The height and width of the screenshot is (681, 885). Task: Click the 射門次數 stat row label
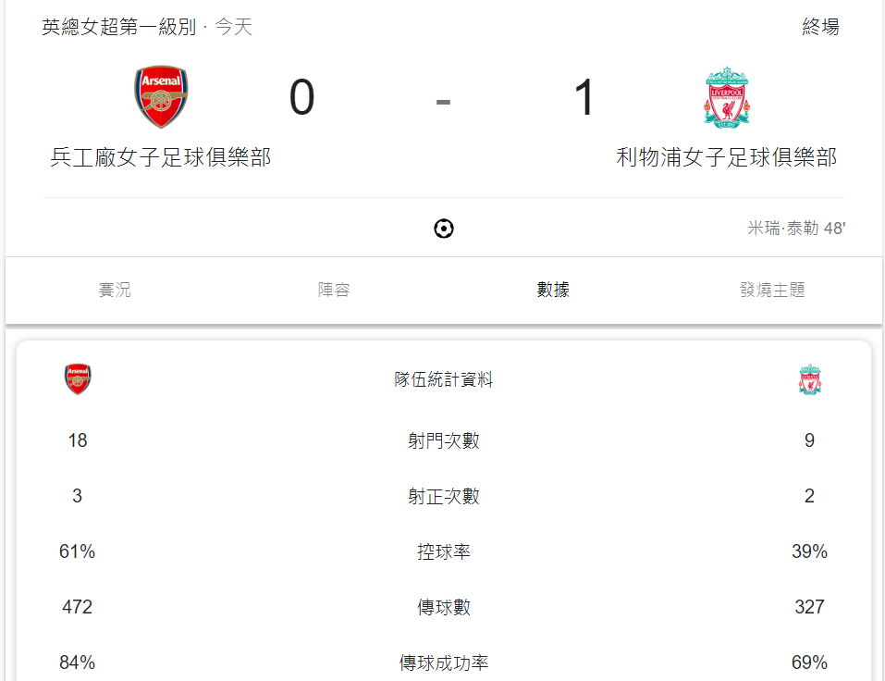tap(444, 440)
